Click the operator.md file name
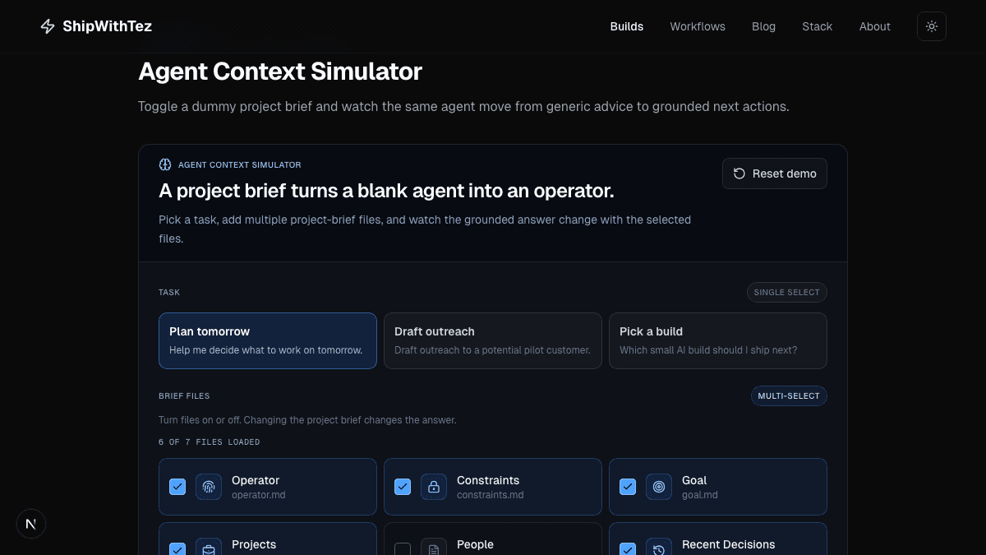The width and height of the screenshot is (986, 555). tap(259, 495)
